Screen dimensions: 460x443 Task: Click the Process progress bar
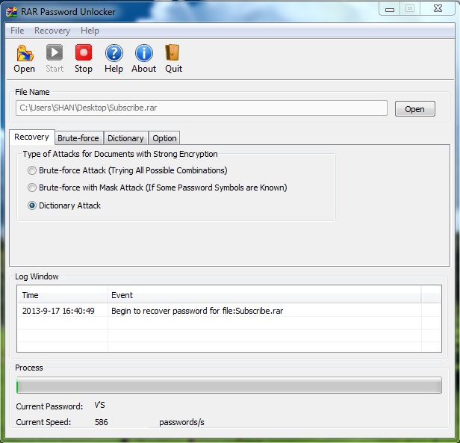[x=229, y=385]
